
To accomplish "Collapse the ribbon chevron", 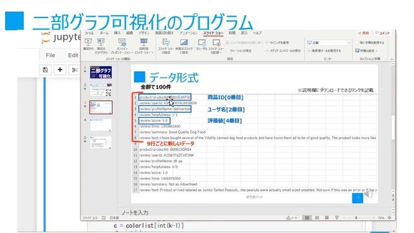I will (x=392, y=59).
